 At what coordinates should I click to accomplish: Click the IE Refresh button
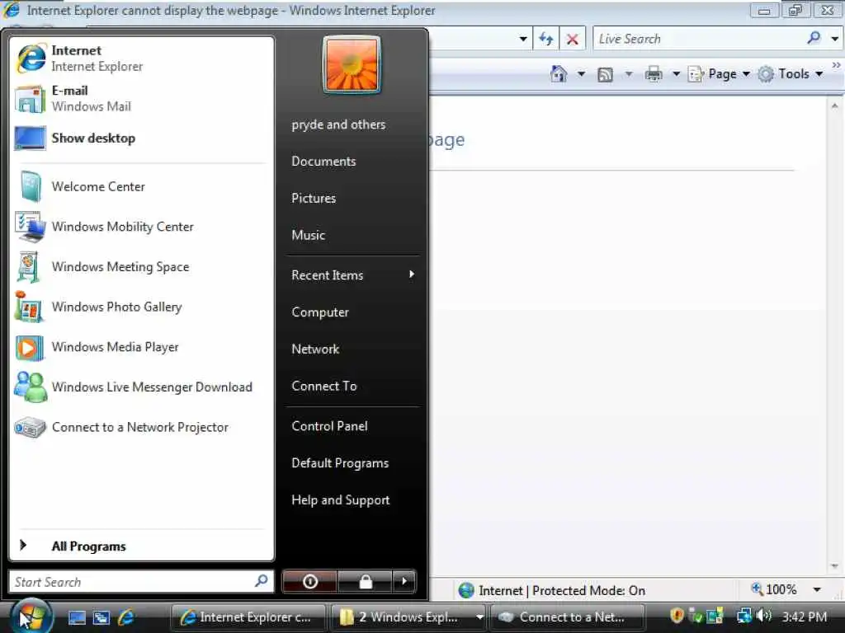click(x=546, y=39)
